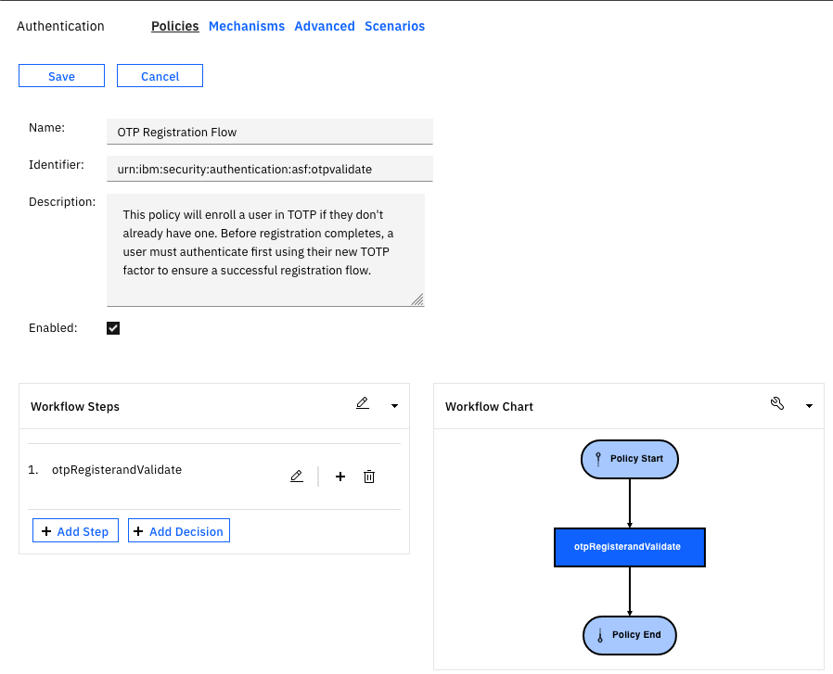
Task: Select the Policies tab
Action: 175,26
